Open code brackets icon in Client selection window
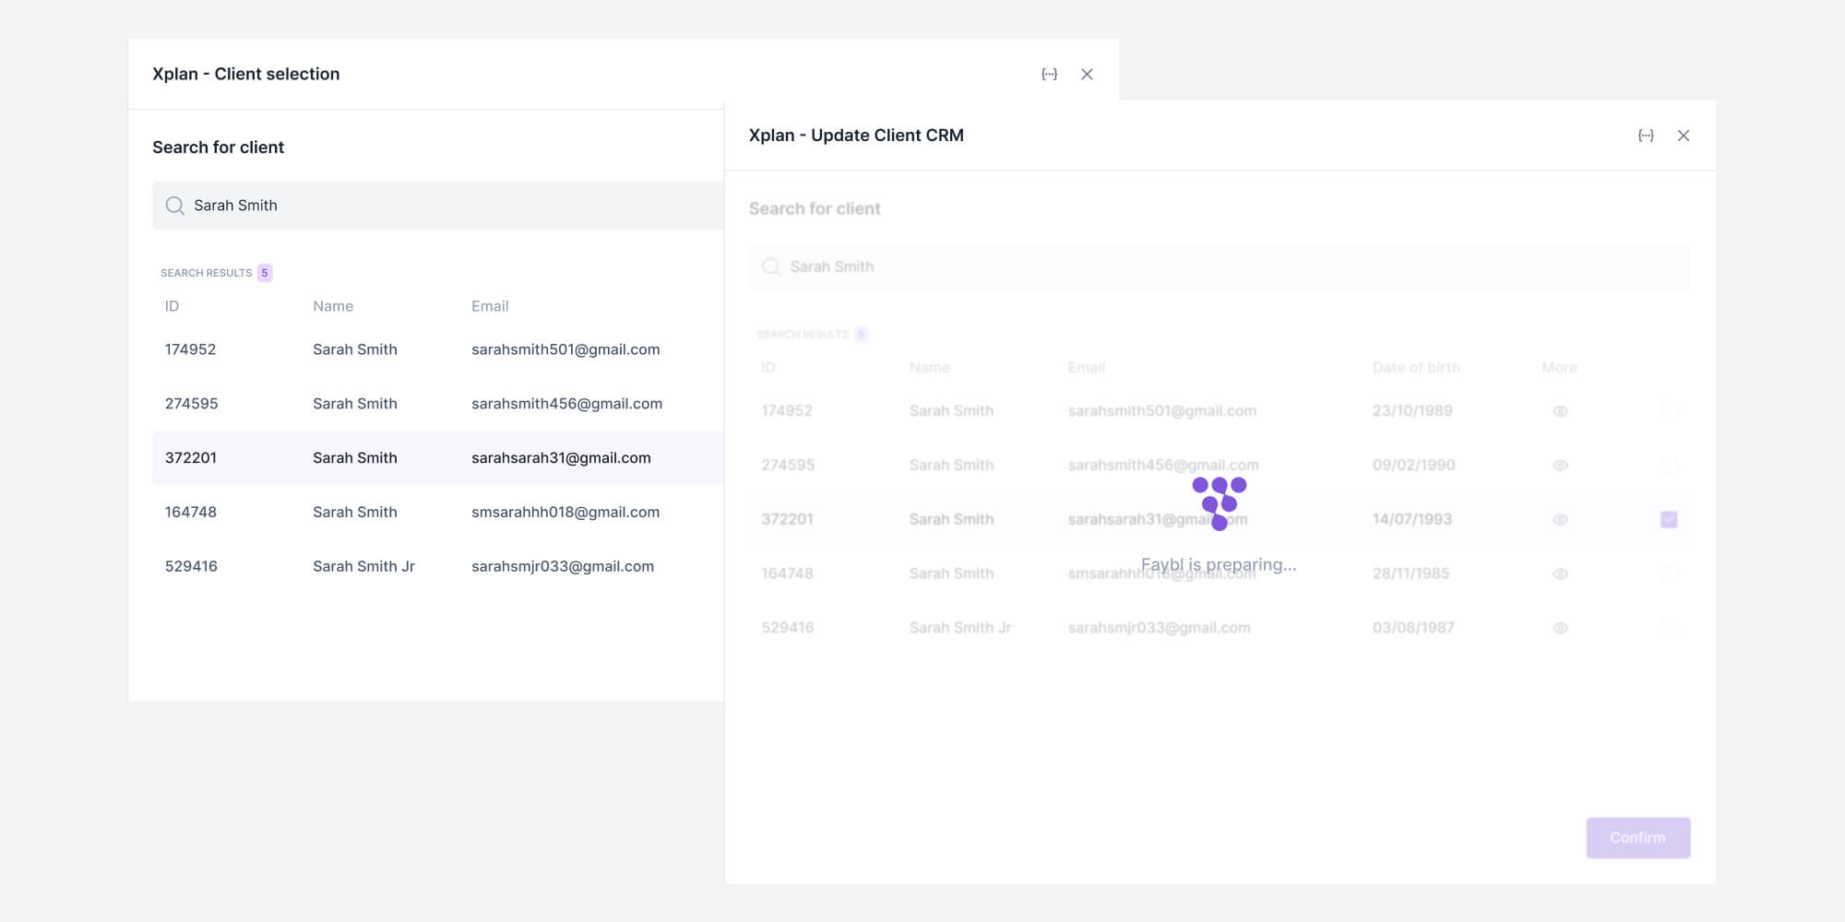The image size is (1845, 922). coord(1049,74)
